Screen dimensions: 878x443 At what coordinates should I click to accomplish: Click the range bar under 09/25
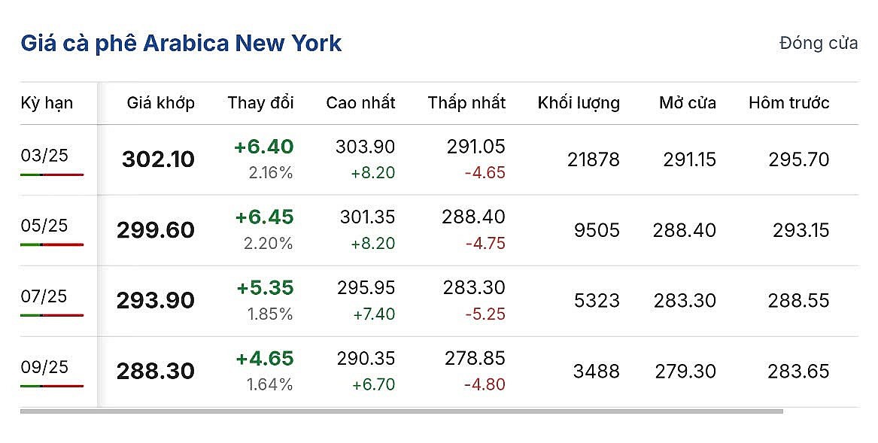[x=52, y=386]
